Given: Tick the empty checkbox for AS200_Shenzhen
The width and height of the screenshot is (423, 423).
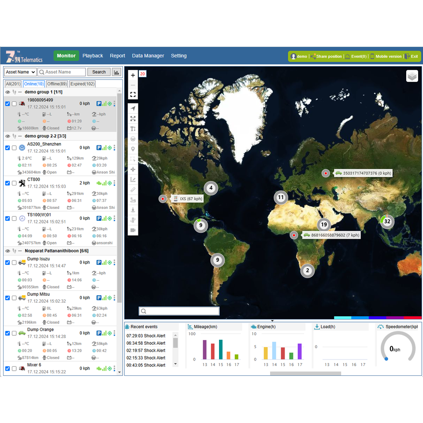Looking at the screenshot, I should [14, 148].
